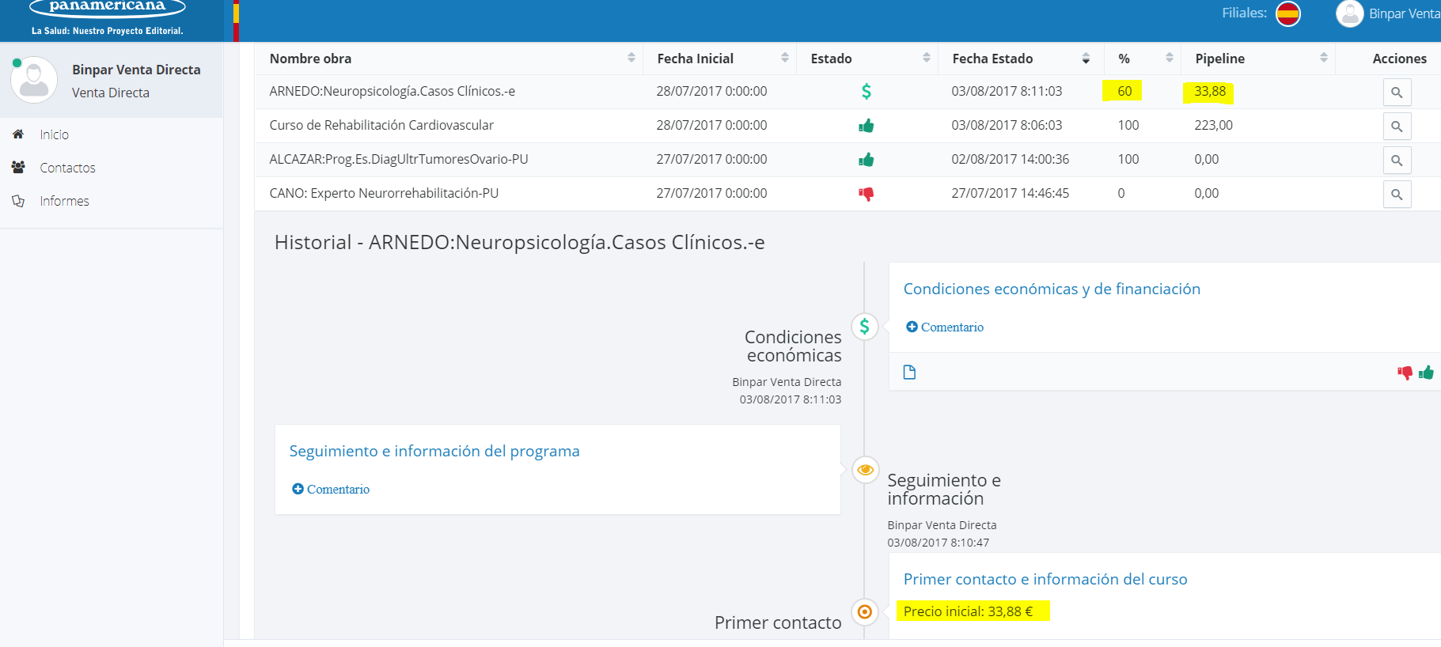Click Fecha Estado 27/07/2017 14:46:45 cell

tap(1011, 193)
